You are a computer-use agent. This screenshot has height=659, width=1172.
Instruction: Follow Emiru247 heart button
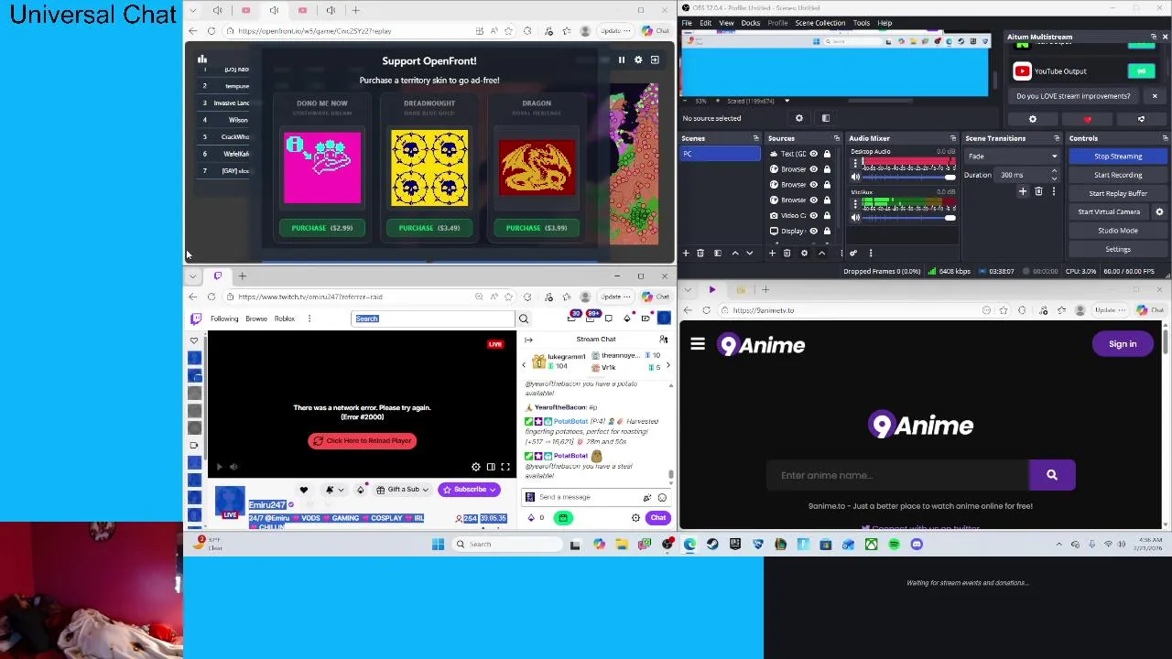pos(304,490)
